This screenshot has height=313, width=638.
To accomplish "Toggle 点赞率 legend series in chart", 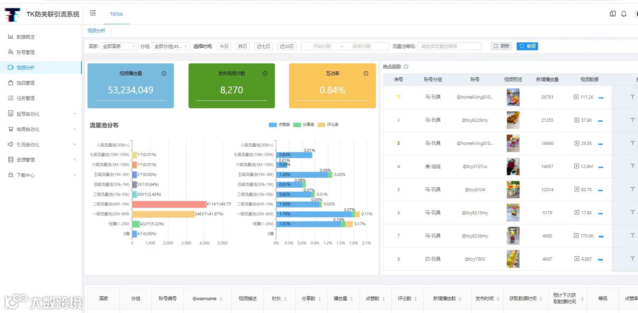I will 279,125.
